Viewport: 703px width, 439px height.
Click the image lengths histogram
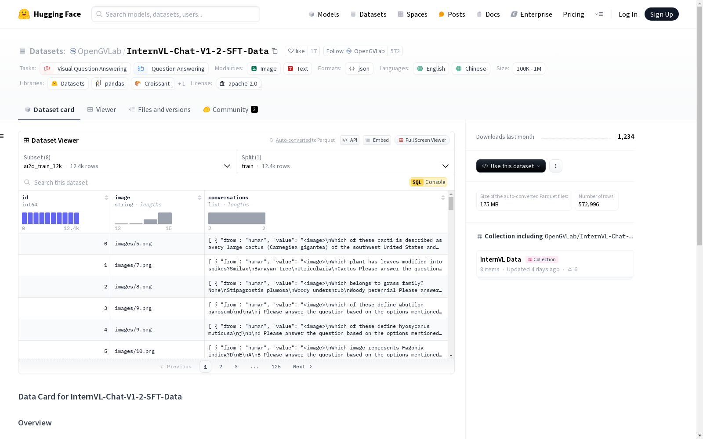tap(143, 218)
